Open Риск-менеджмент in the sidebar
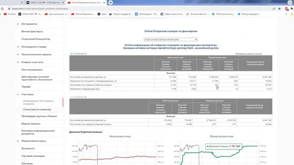294x165 pixels. tap(32, 70)
